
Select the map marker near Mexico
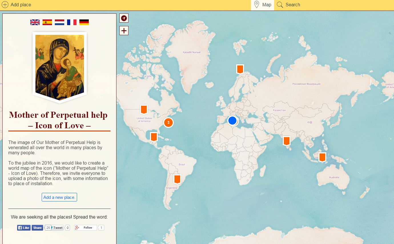(x=154, y=137)
